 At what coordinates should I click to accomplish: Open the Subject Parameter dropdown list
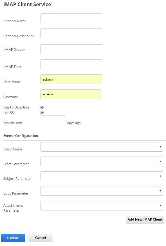point(102,176)
